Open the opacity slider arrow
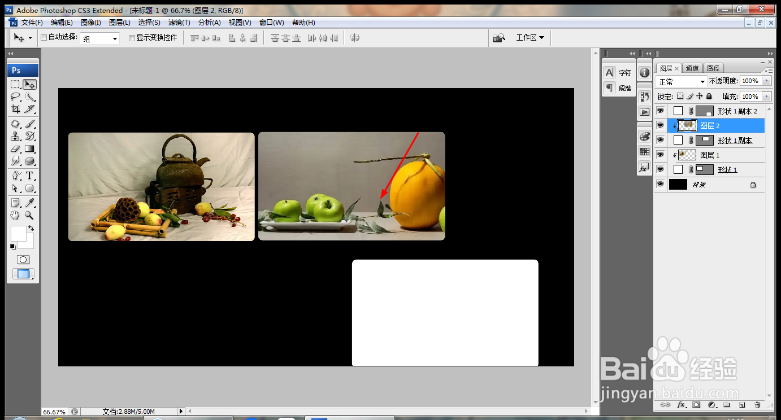Screen dimensions: 781x420 click(767, 81)
